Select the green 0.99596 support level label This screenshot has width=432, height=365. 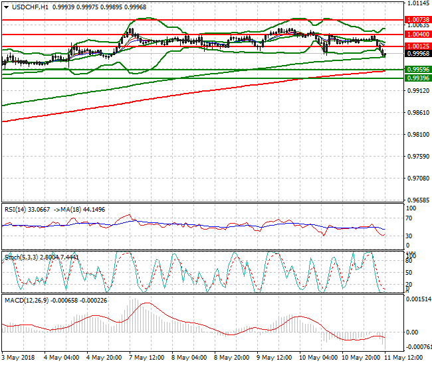418,69
